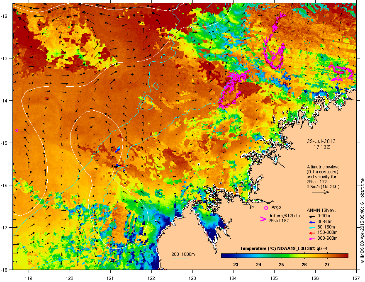Click the '200 1000m' bathymetry label

coord(183,254)
